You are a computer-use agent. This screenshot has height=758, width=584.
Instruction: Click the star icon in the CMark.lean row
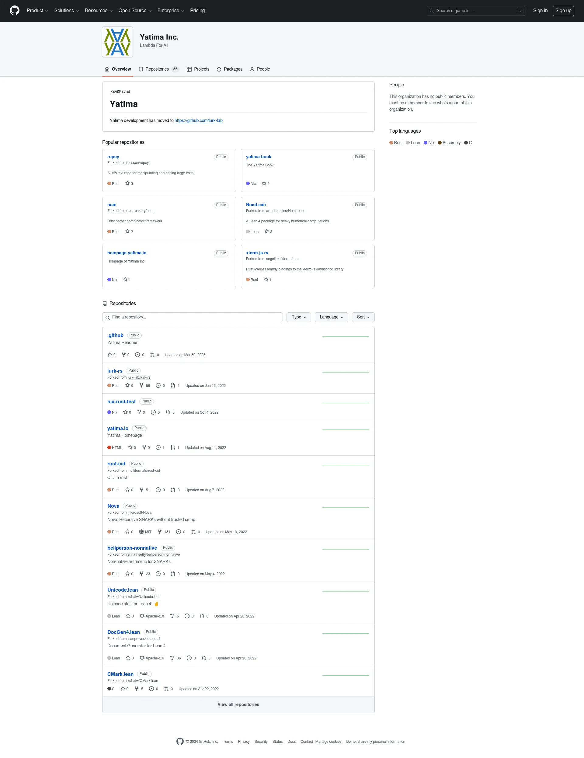(123, 689)
